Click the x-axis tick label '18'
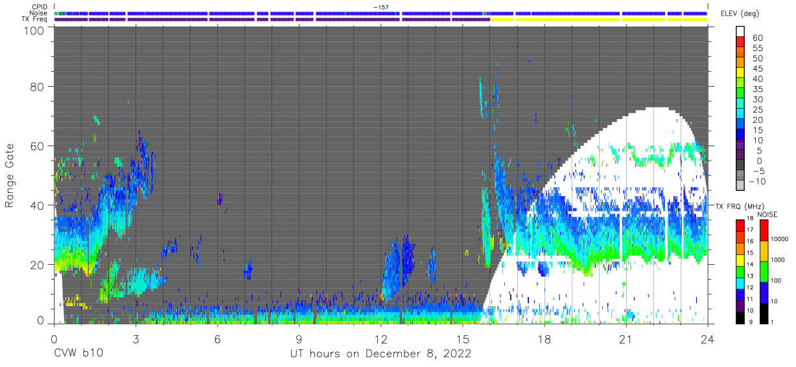The image size is (796, 367). point(544,339)
